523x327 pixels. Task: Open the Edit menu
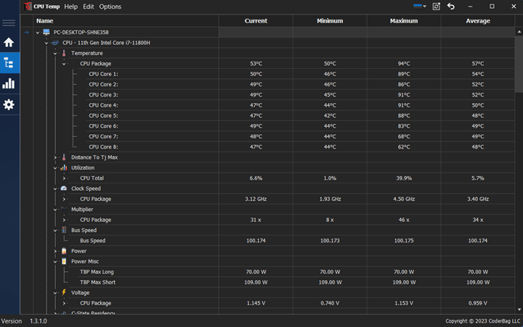[x=89, y=7]
